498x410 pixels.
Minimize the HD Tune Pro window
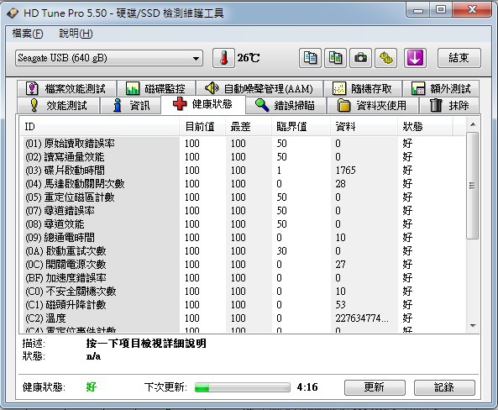click(x=418, y=9)
